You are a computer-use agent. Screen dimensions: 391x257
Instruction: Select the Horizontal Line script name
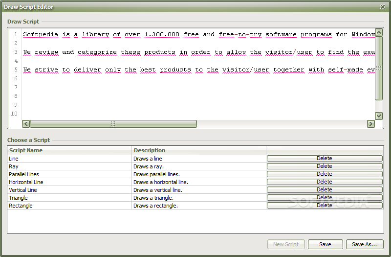click(x=26, y=182)
